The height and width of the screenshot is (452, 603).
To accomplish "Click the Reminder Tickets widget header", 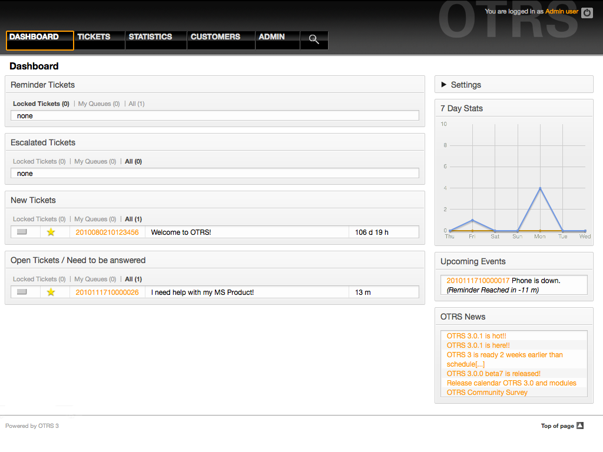I will pos(214,85).
